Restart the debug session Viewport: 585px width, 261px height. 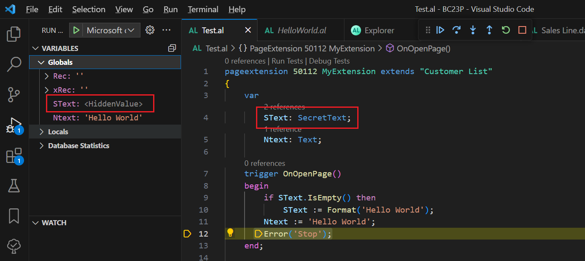pos(506,30)
